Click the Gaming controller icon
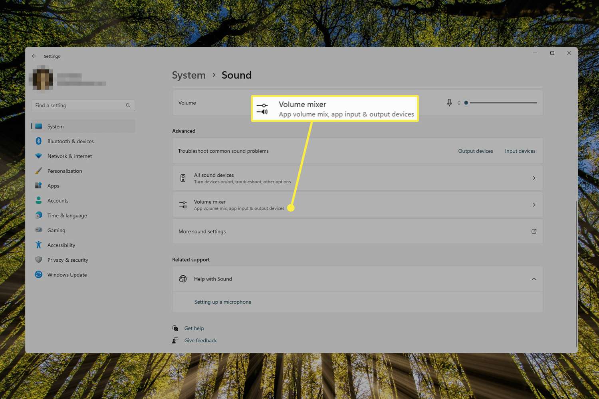The image size is (599, 399). (39, 230)
